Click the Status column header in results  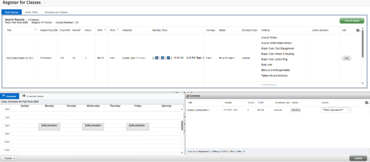pyautogui.click(x=222, y=30)
